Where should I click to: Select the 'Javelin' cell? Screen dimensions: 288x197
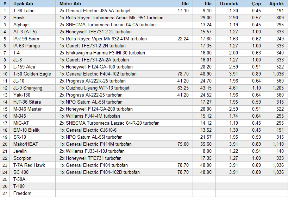pyautogui.click(x=32, y=151)
